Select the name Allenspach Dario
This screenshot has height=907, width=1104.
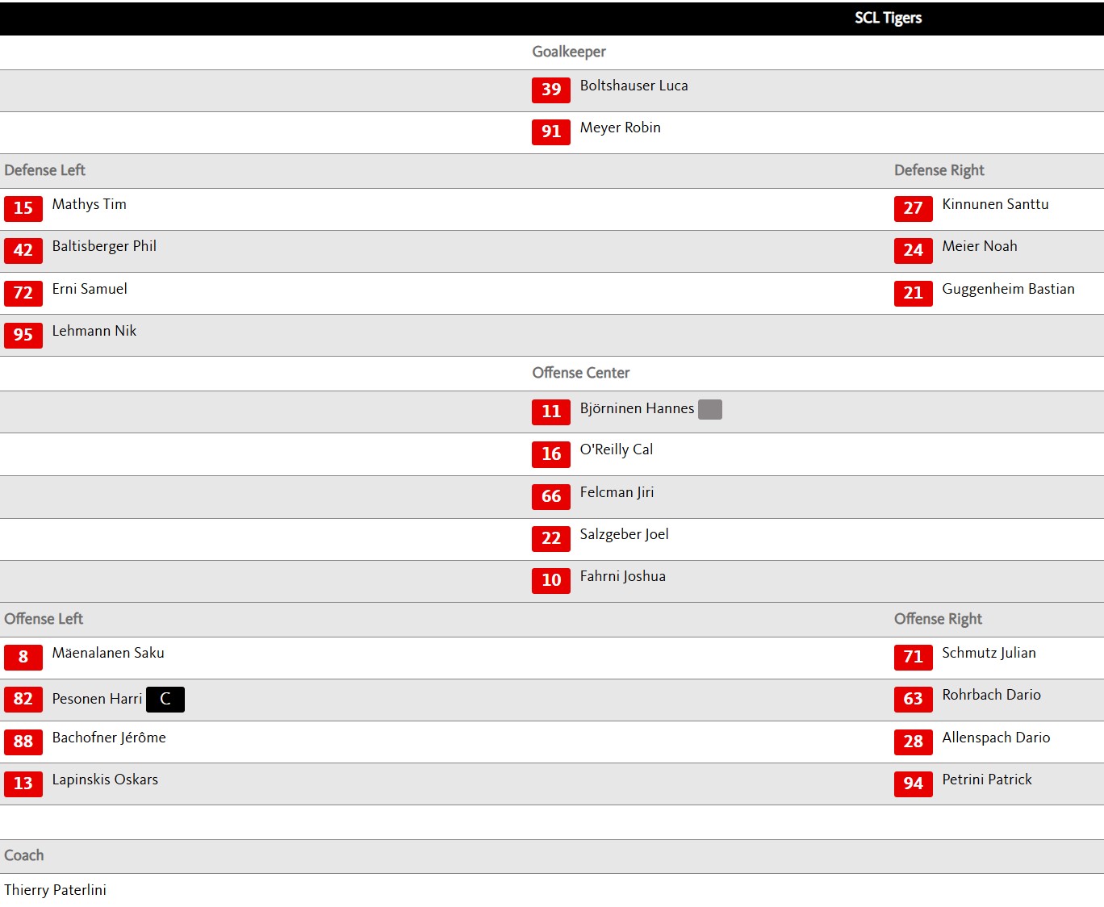tap(996, 738)
